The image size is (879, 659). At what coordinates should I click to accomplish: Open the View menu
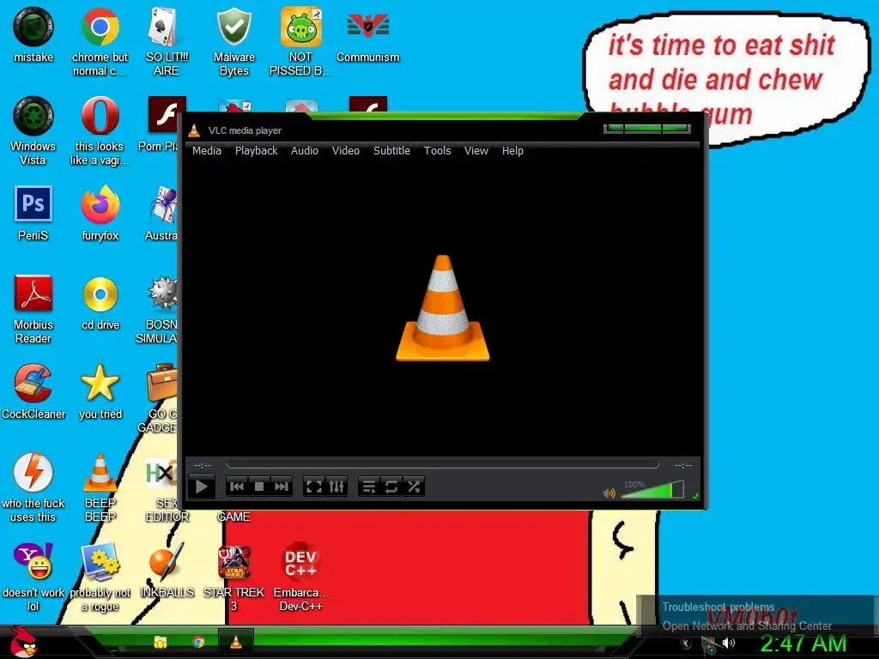click(x=476, y=151)
